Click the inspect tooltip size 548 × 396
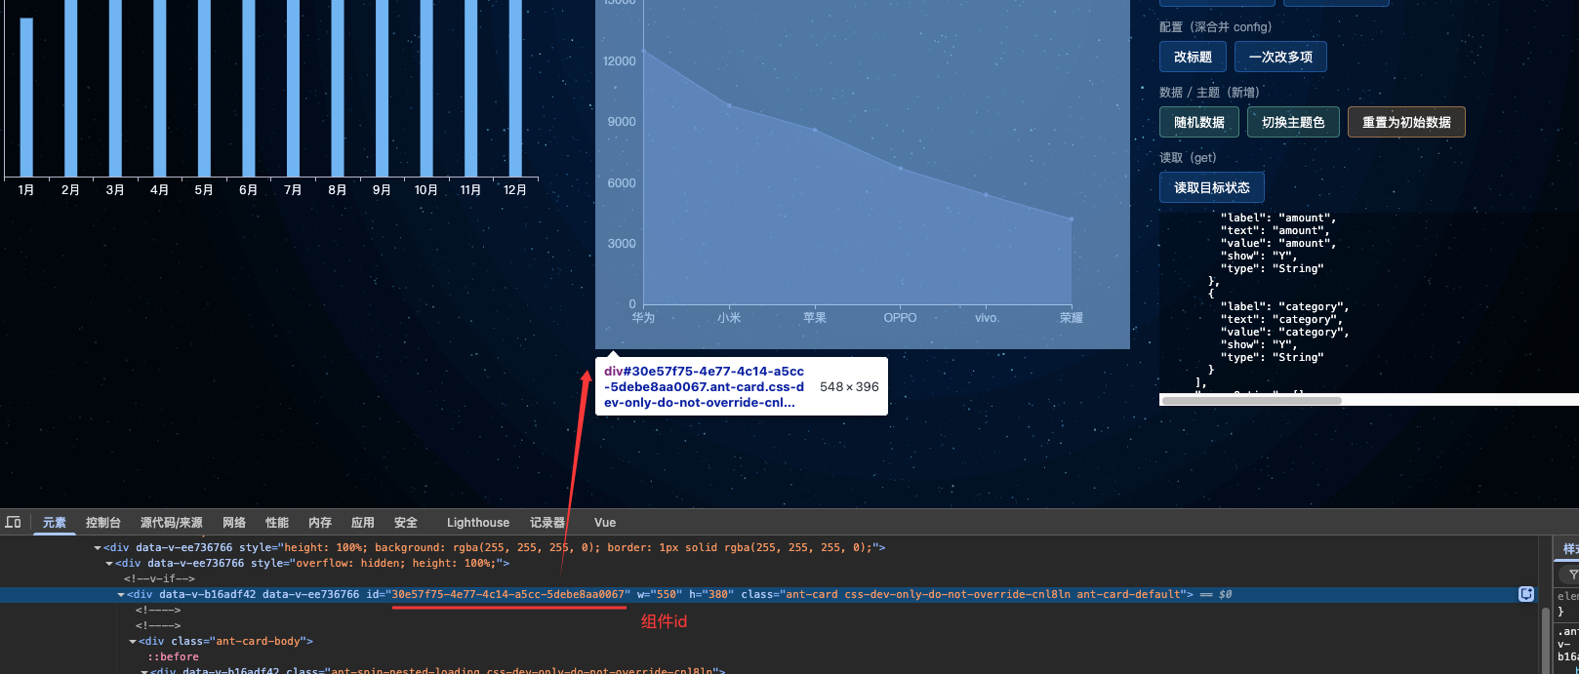The image size is (1579, 674). pyautogui.click(x=849, y=387)
